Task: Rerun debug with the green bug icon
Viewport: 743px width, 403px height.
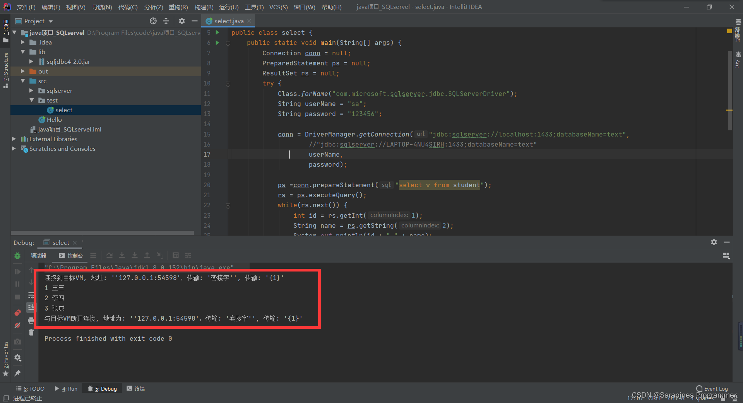Action: click(x=17, y=256)
